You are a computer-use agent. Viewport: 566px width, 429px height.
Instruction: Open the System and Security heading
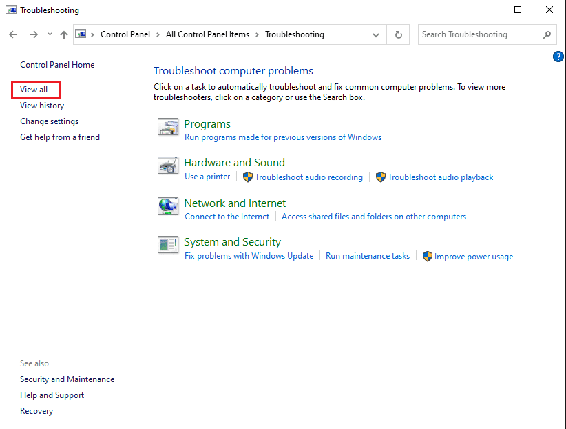click(233, 242)
